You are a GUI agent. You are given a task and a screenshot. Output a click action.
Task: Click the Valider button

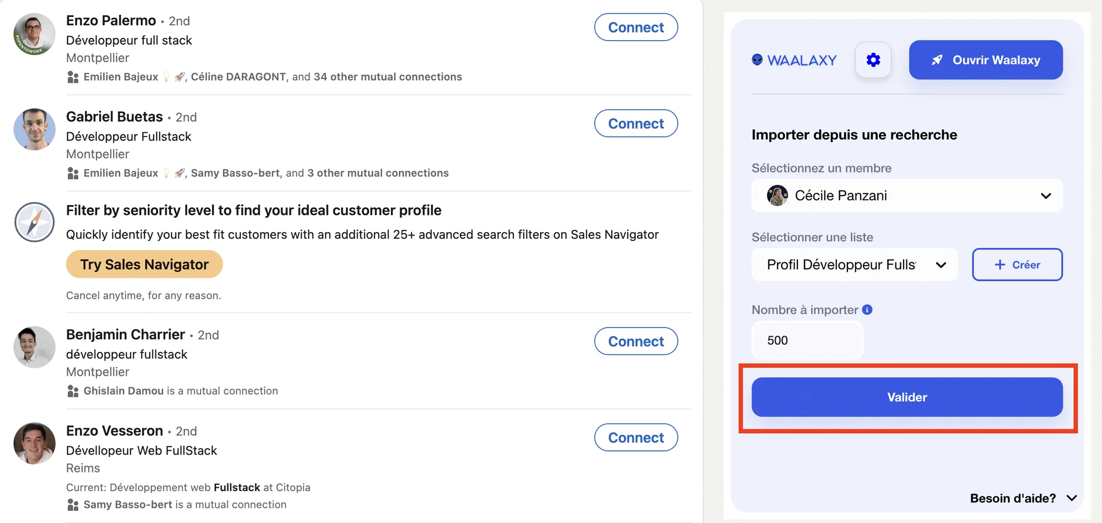point(907,397)
